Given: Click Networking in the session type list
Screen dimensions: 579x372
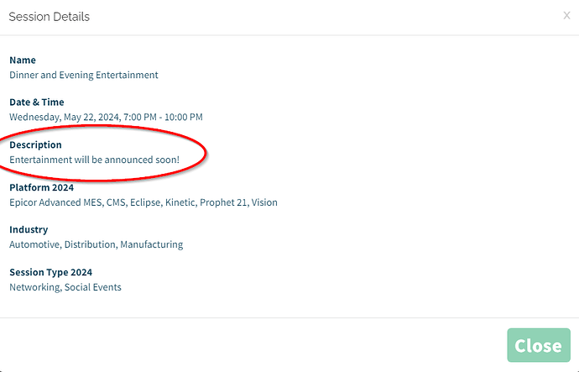Looking at the screenshot, I should click(x=34, y=287).
